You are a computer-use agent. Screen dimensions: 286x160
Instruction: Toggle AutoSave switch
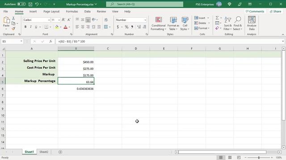coord(21,4)
